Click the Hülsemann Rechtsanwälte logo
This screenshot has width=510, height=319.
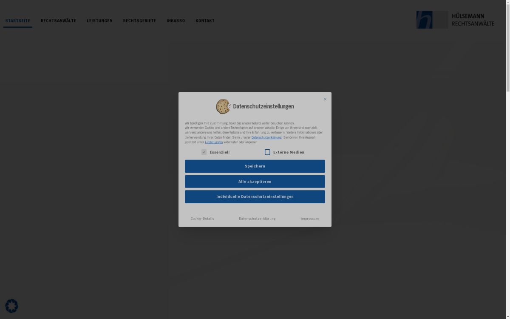[455, 20]
